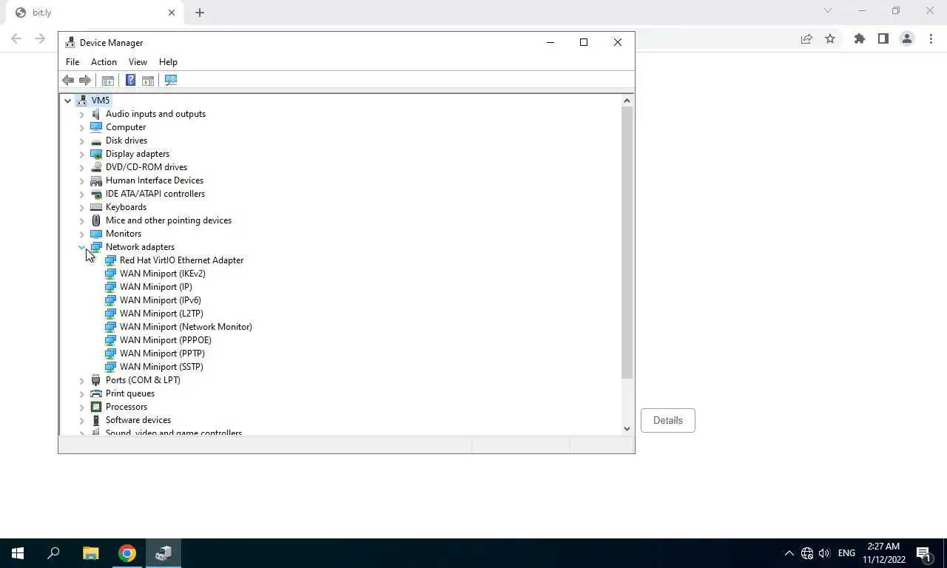Expand the Monitors category
The width and height of the screenshot is (947, 568).
click(x=81, y=234)
